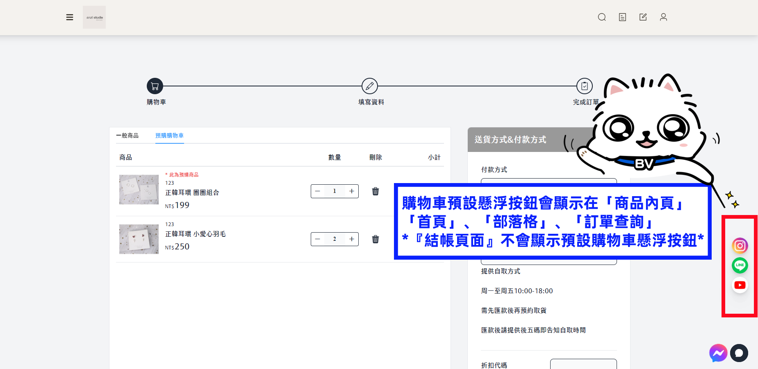
Task: Open the Instagram floating button
Action: pos(740,246)
